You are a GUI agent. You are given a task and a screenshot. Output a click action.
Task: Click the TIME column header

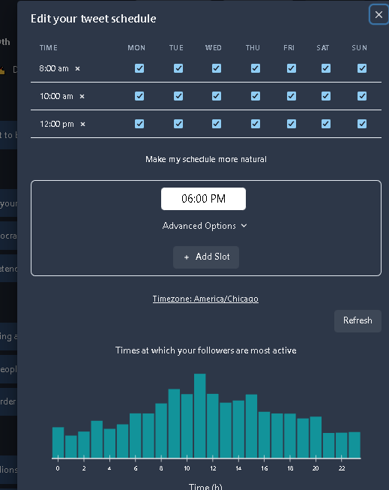[x=49, y=48]
